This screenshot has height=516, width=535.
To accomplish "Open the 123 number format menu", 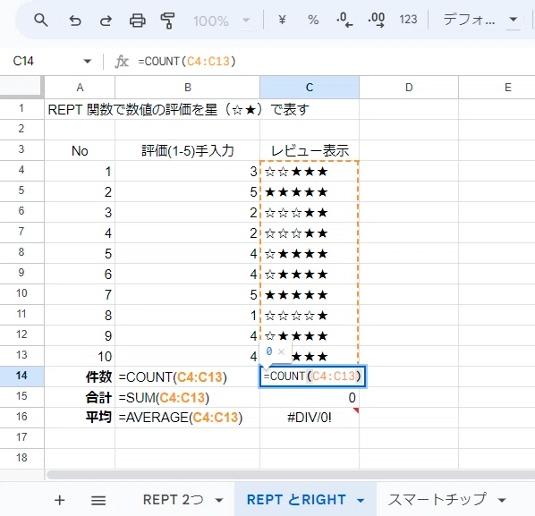I will click(x=408, y=20).
